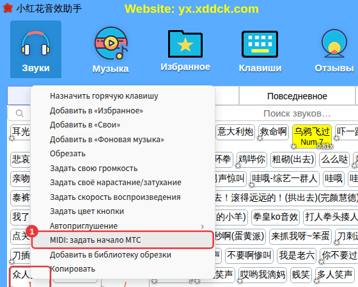Screen dimensions: 358x287
Task: Play the 亲吻 sound button
Action: (x=20, y=179)
